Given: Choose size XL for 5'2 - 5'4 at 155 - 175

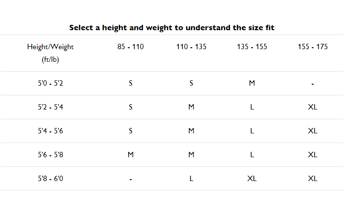Looking at the screenshot, I should [x=312, y=107].
